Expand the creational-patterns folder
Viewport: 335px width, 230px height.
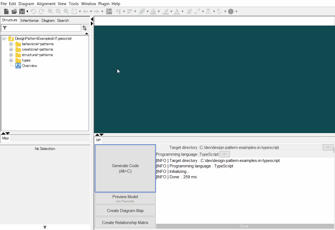pyautogui.click(x=11, y=50)
